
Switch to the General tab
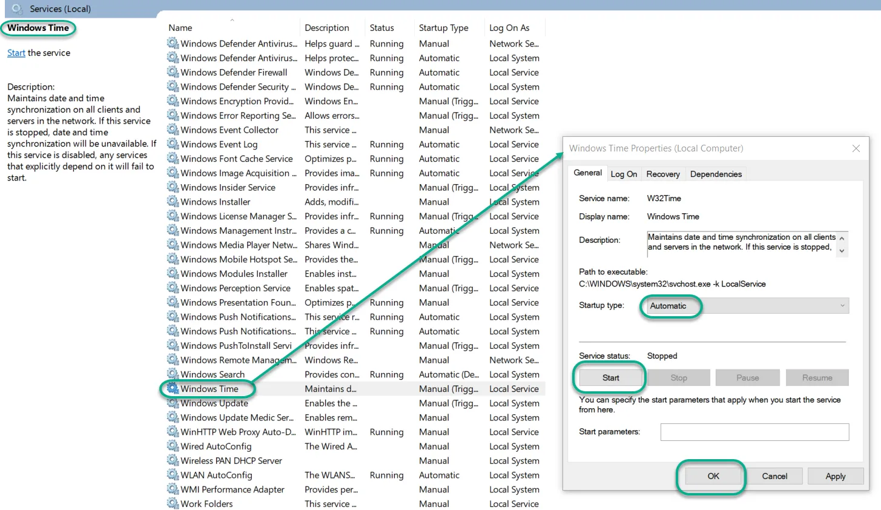click(587, 173)
